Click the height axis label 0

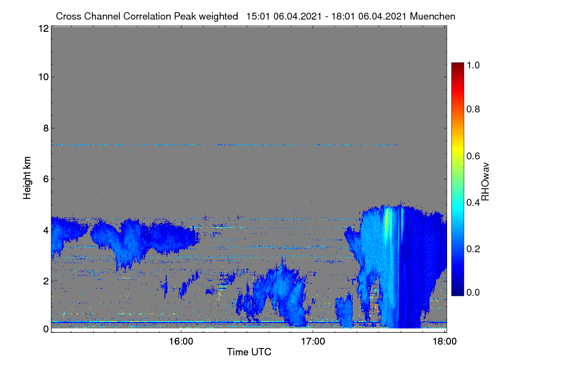45,329
